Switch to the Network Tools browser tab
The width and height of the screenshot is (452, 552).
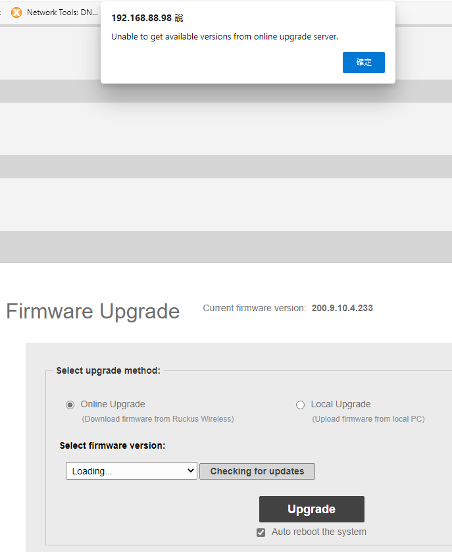click(x=61, y=13)
